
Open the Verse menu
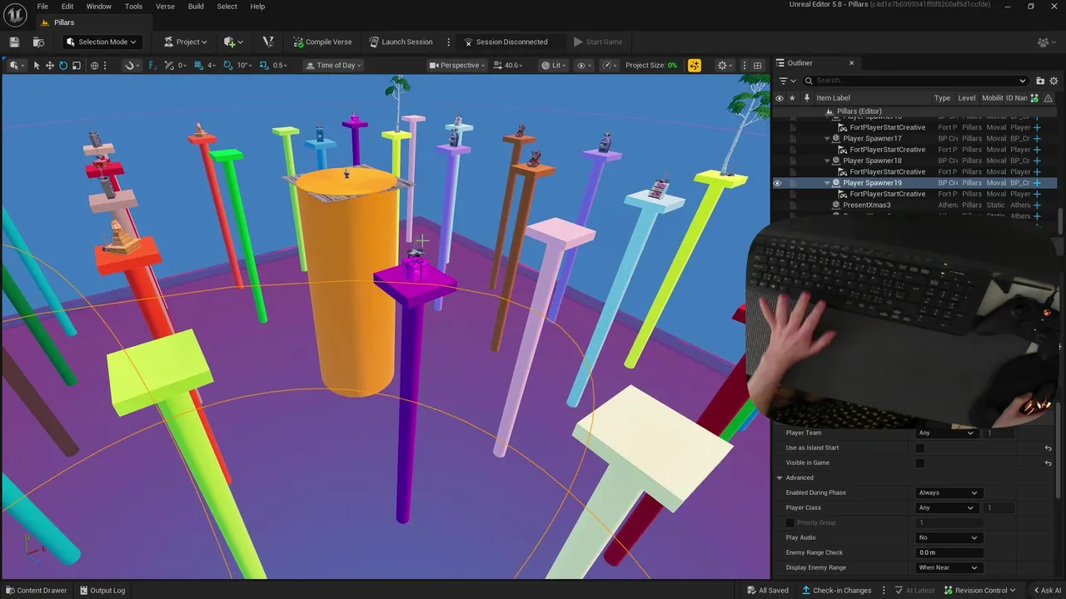(x=165, y=7)
